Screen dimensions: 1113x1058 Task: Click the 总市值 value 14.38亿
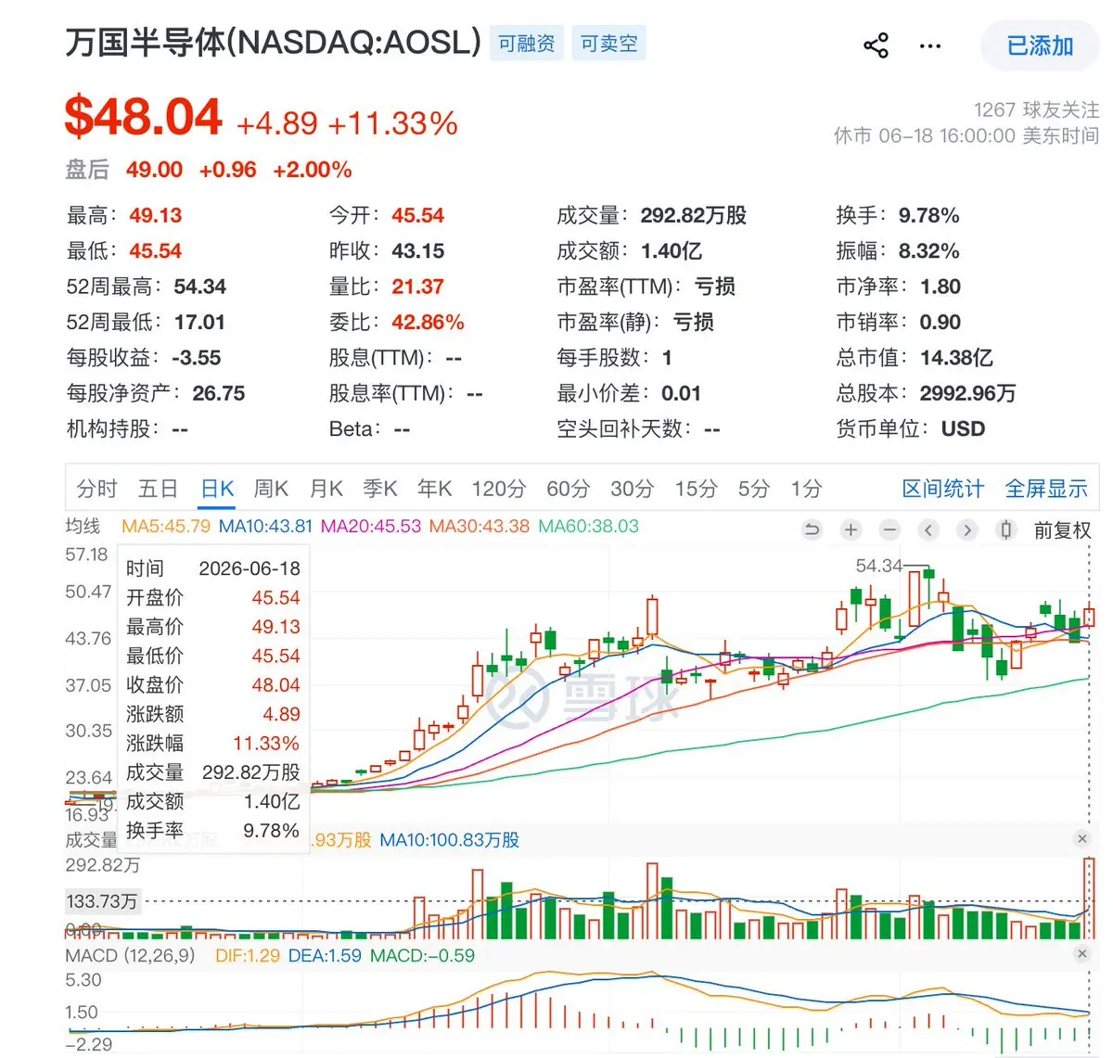coord(956,358)
